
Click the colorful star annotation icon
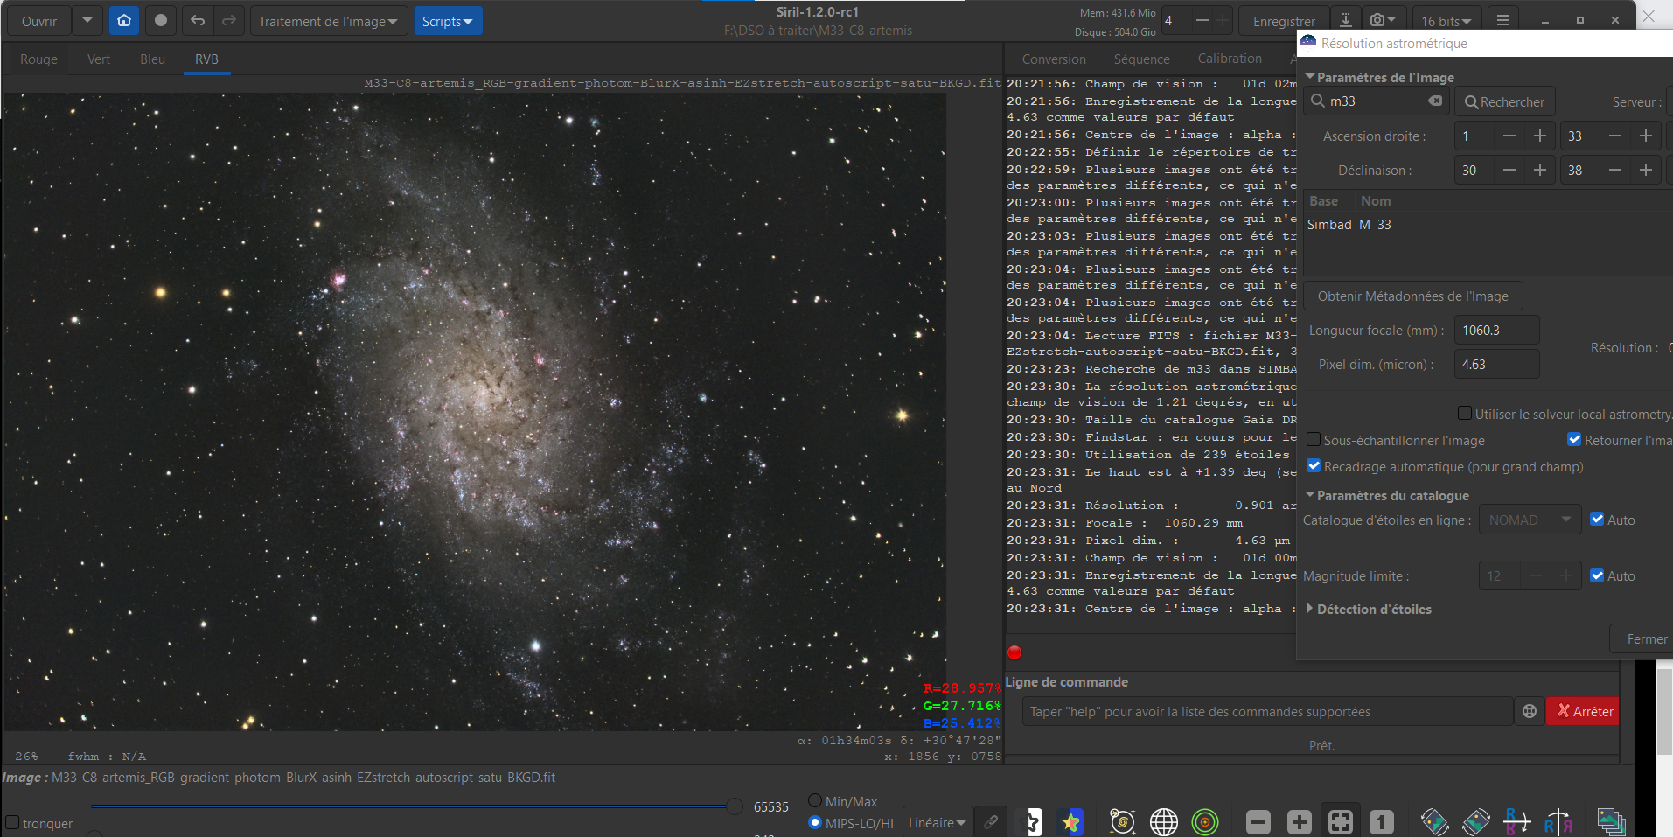point(1071,822)
